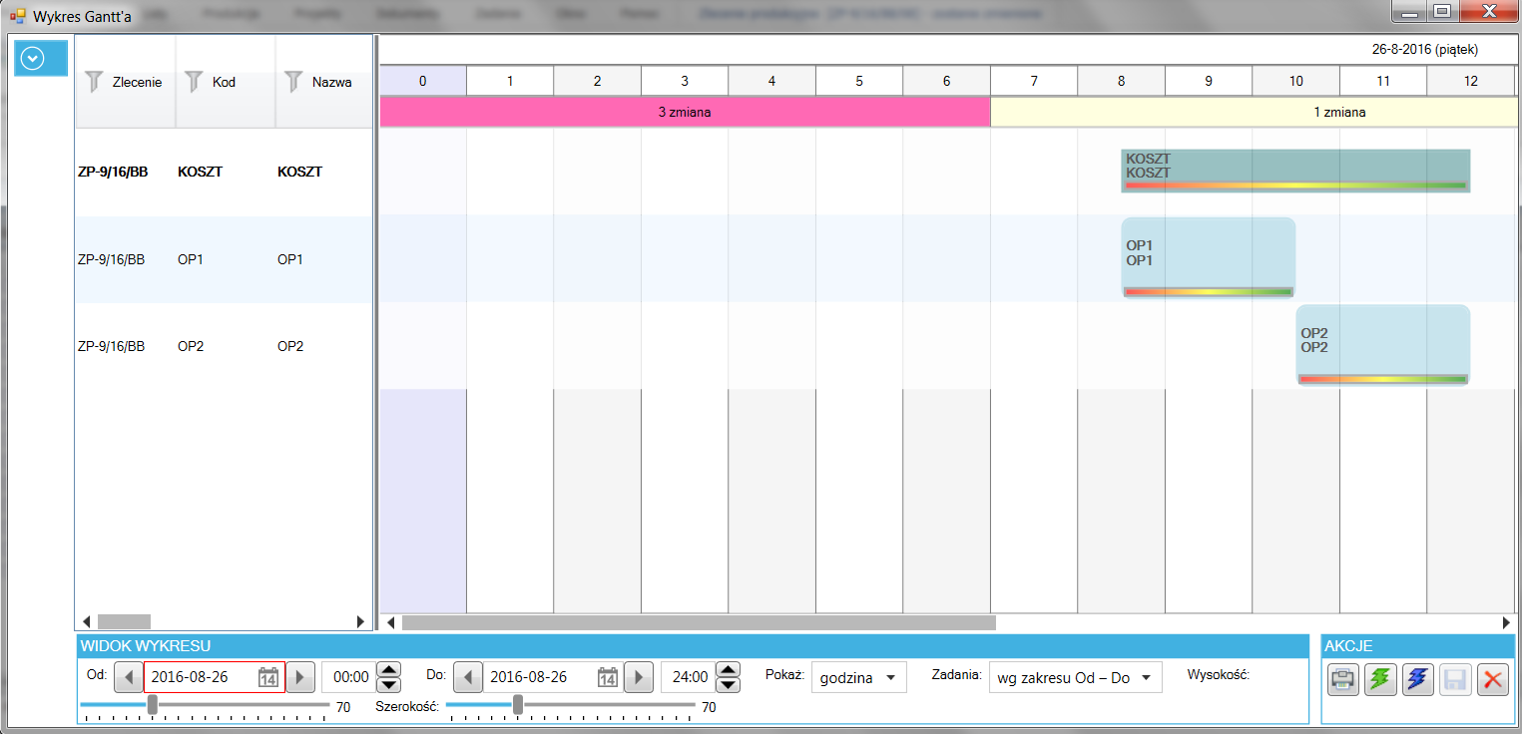
Task: Decrease the Do time 24:00 spinner
Action: click(x=729, y=685)
